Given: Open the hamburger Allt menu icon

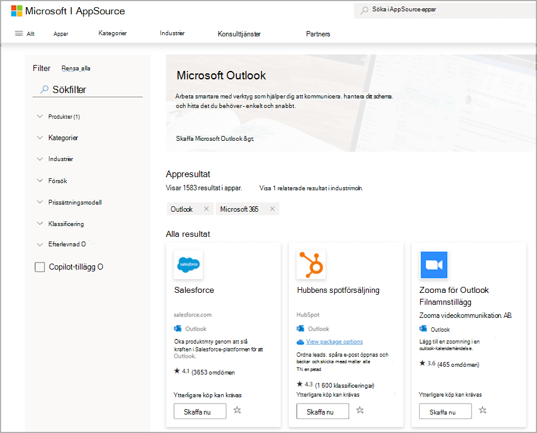Looking at the screenshot, I should pos(19,33).
